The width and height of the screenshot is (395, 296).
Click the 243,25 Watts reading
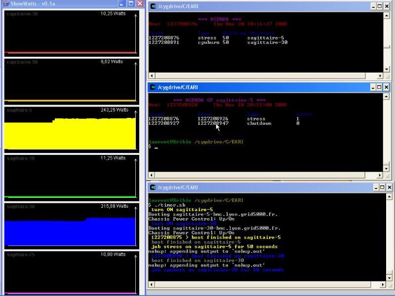click(x=115, y=110)
